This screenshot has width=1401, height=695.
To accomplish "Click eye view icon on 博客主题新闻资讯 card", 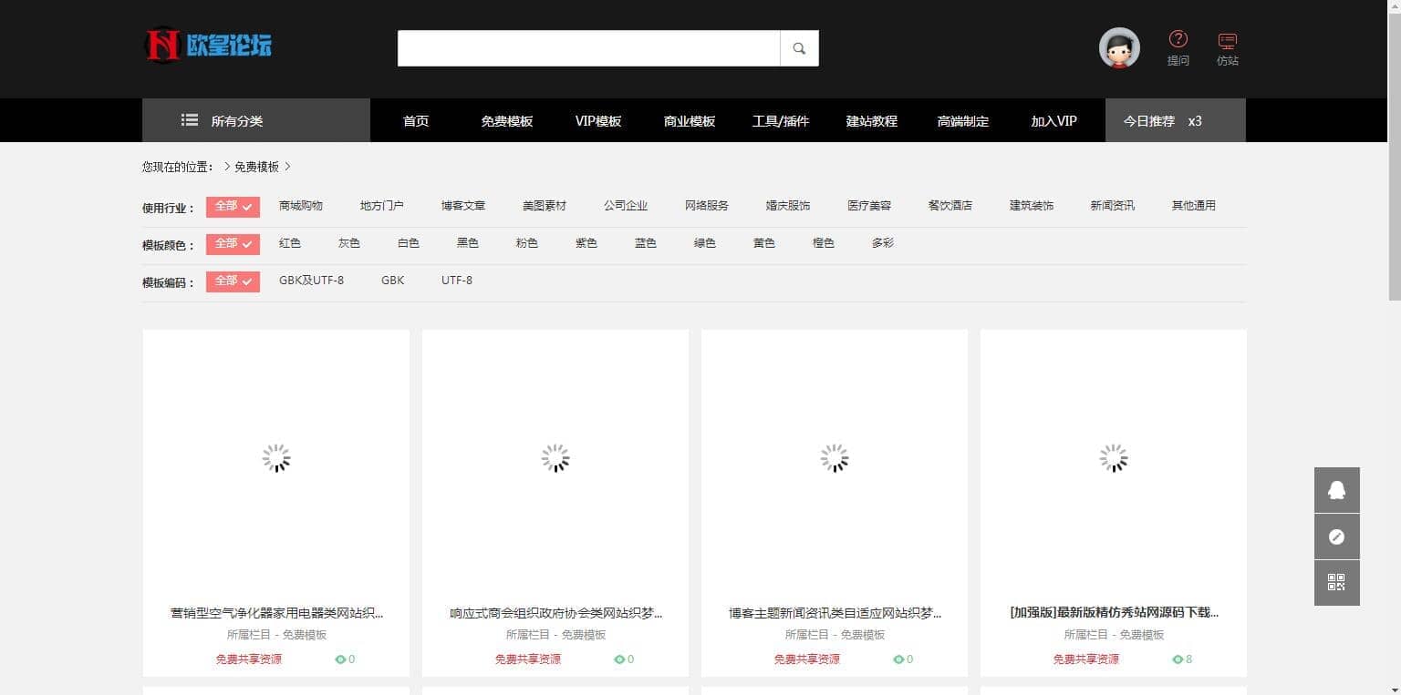I will coord(898,659).
